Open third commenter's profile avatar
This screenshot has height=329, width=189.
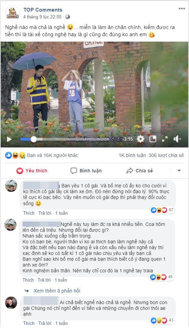coord(11,303)
